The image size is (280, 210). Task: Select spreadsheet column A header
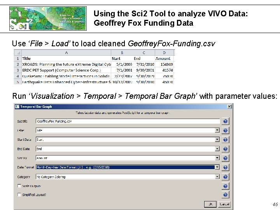pyautogui.click(x=66, y=52)
